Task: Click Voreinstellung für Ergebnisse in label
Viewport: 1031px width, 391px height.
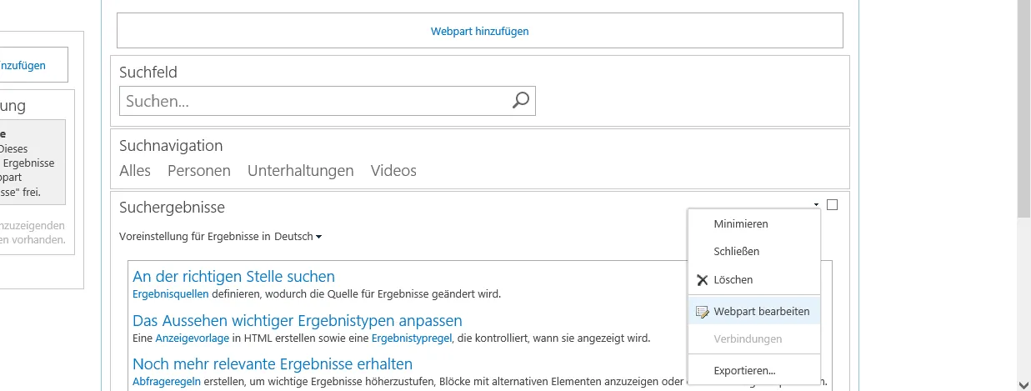Action: tap(195, 237)
